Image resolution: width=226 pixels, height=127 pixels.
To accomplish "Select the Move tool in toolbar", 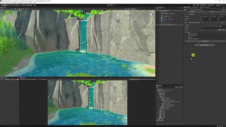I will pos(5,5).
